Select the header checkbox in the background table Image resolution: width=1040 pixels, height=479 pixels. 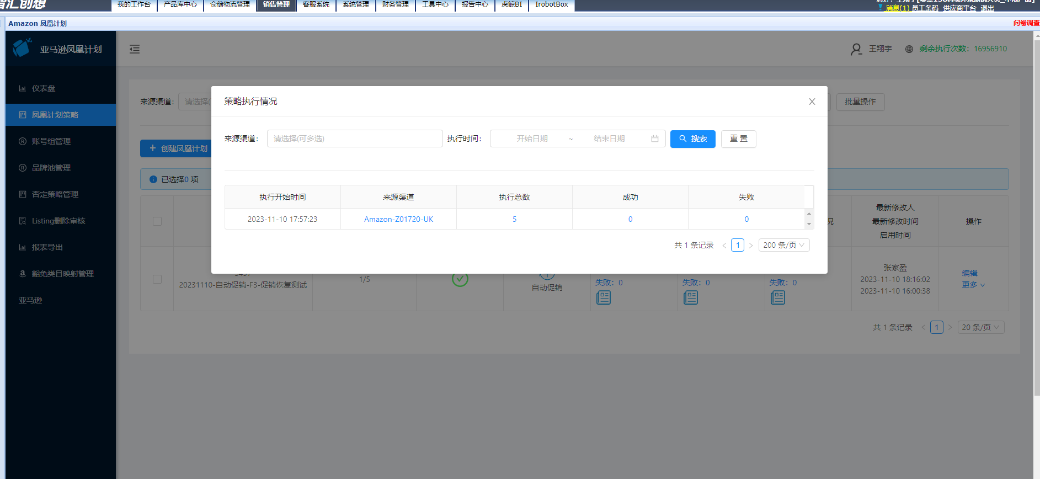tap(157, 221)
